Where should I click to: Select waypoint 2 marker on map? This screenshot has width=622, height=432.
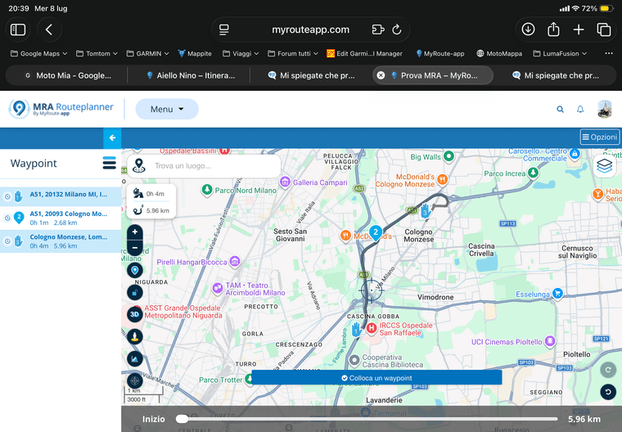point(376,233)
